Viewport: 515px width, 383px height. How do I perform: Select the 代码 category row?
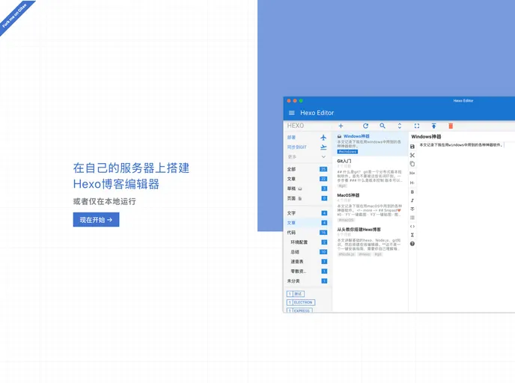[307, 233]
